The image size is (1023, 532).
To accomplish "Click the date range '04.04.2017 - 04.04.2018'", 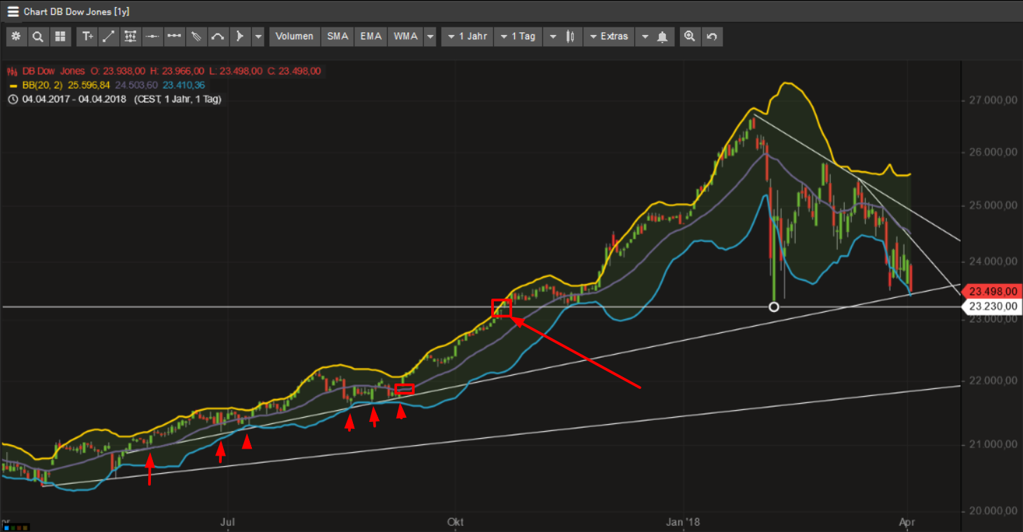I will tap(74, 99).
